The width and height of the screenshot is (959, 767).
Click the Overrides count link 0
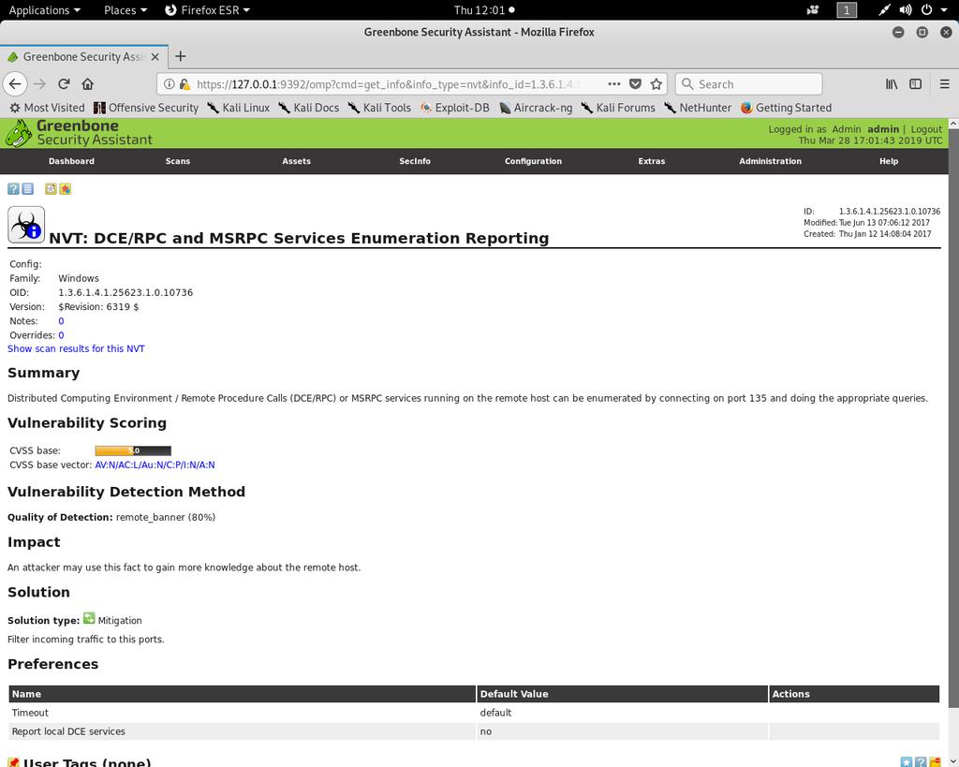61,335
